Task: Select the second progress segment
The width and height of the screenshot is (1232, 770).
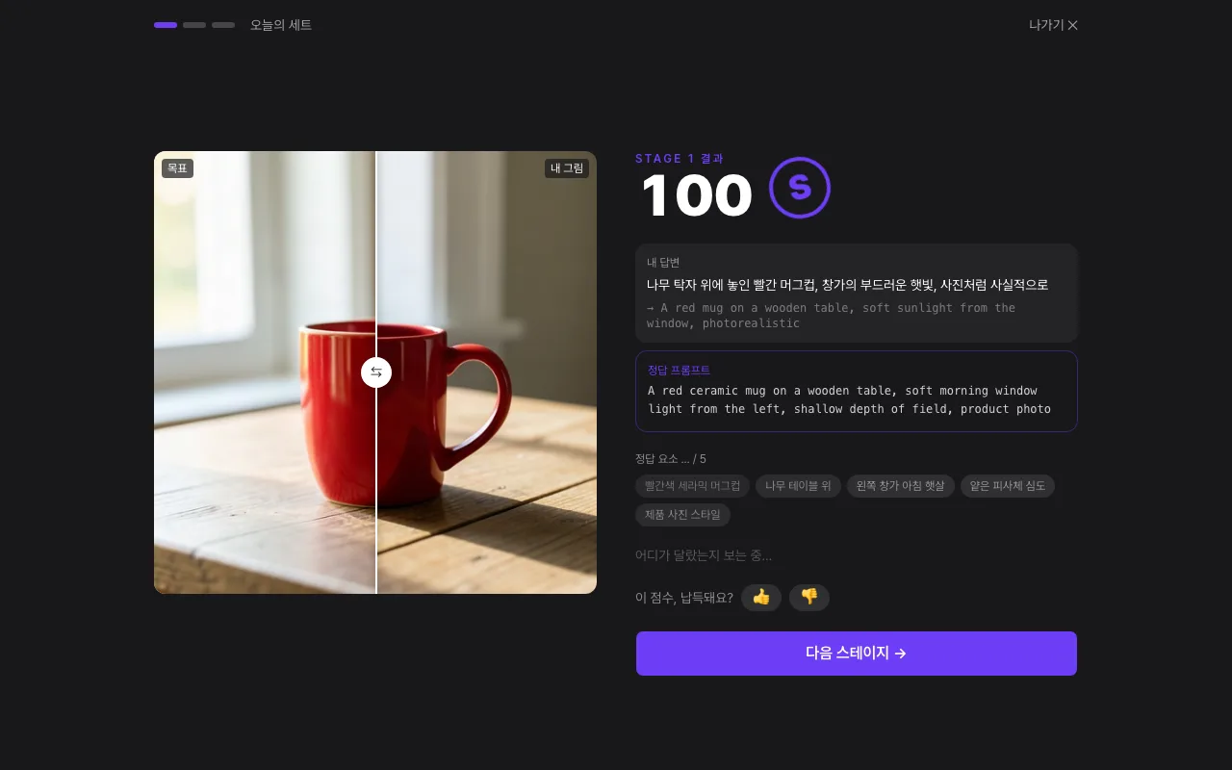Action: [194, 25]
